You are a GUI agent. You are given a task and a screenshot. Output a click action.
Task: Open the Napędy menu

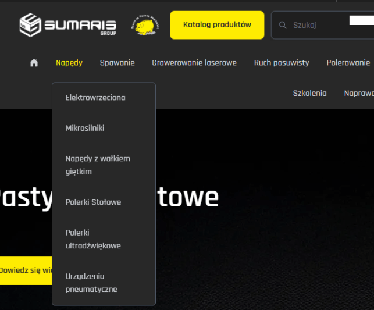coord(69,63)
